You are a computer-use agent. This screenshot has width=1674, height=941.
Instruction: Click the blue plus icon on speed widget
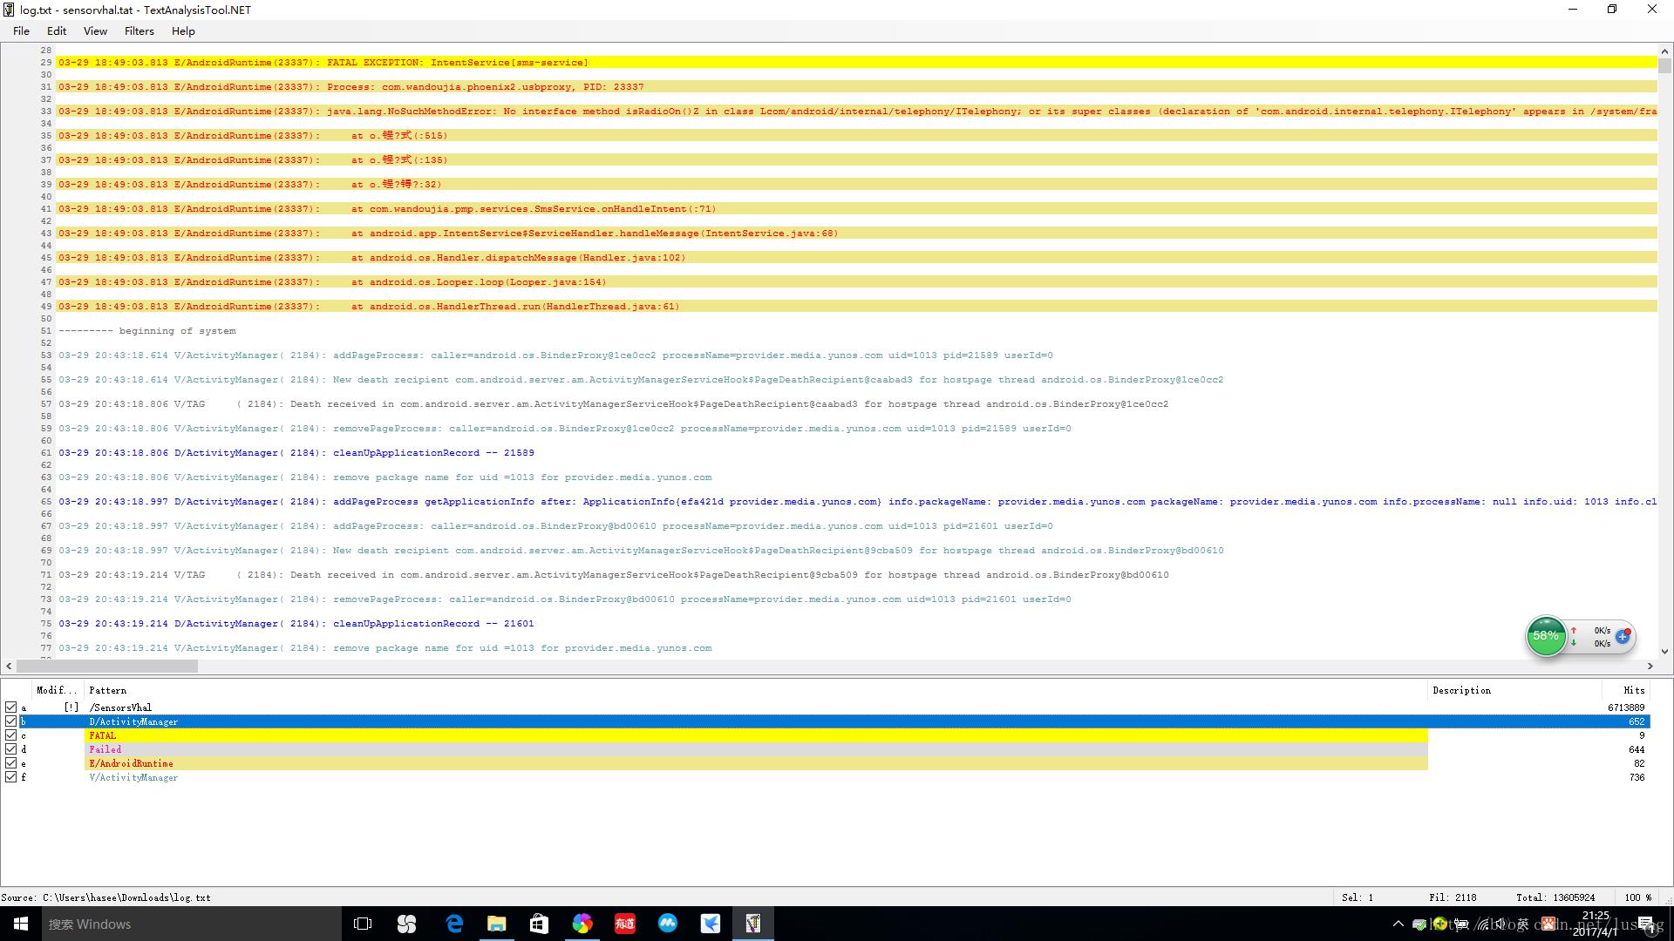pyautogui.click(x=1623, y=636)
